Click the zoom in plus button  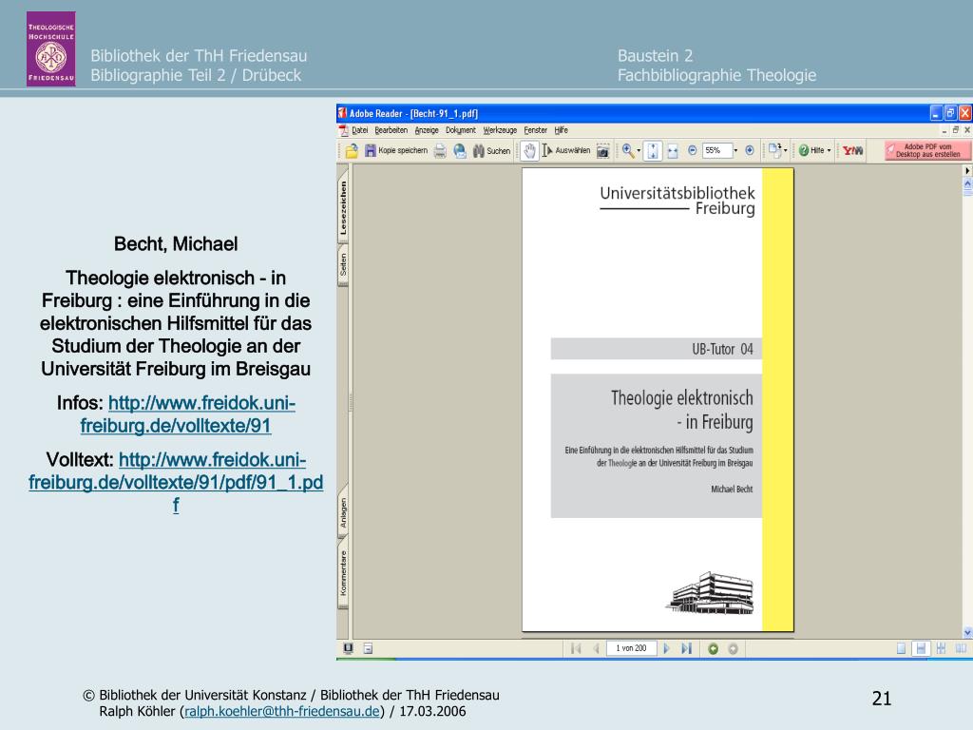[750, 150]
